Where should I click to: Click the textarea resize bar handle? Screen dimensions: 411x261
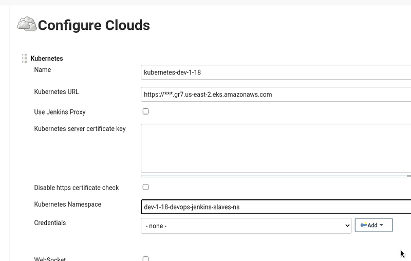[x=276, y=176]
